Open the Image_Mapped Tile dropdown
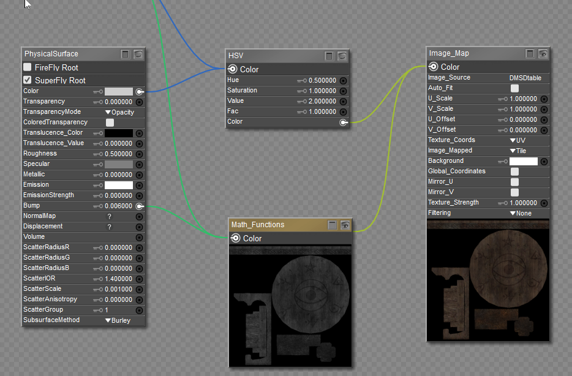This screenshot has height=376, width=572. (x=518, y=151)
